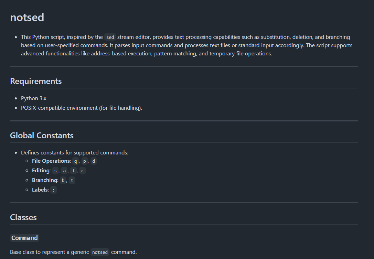Viewport: 374px width, 259px height.
Task: Click the c command code tag
Action: 82,171
